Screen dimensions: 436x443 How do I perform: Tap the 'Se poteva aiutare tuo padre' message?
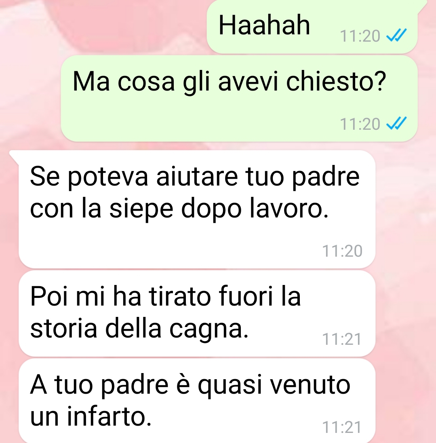(x=197, y=209)
